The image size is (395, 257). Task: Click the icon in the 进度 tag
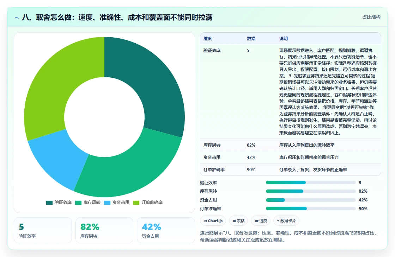pos(256,221)
